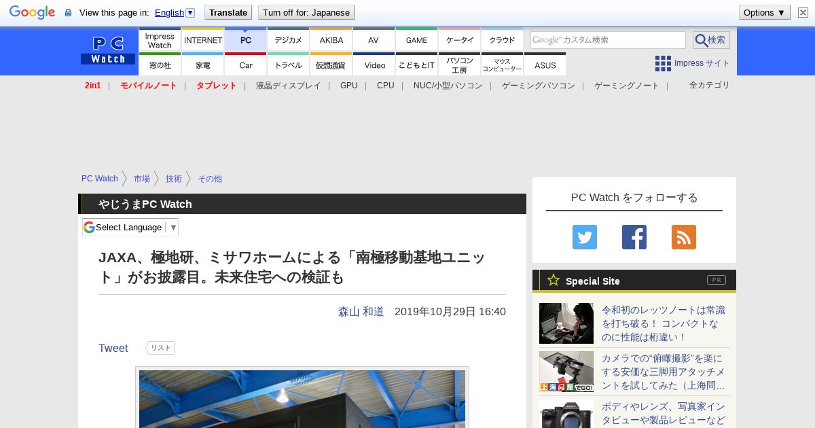Click the 技術 breadcrumb link
The image size is (815, 428).
(174, 179)
